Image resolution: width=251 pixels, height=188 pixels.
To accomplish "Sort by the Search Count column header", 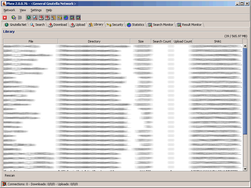I will pyautogui.click(x=162, y=41).
